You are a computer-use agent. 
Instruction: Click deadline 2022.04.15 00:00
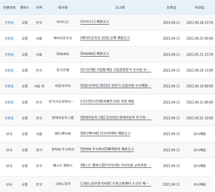tap(200, 102)
